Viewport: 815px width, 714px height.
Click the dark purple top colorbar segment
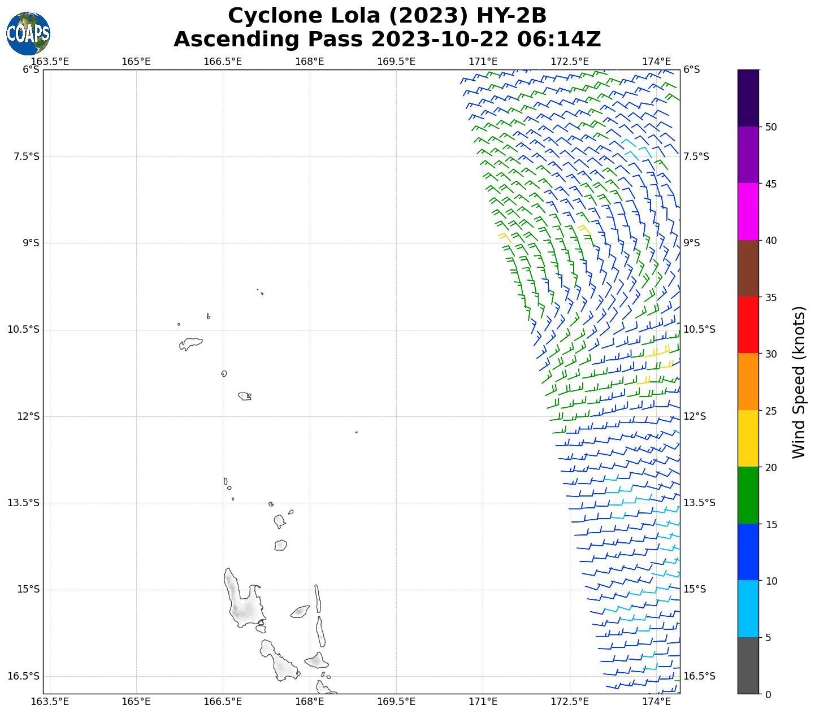(748, 98)
